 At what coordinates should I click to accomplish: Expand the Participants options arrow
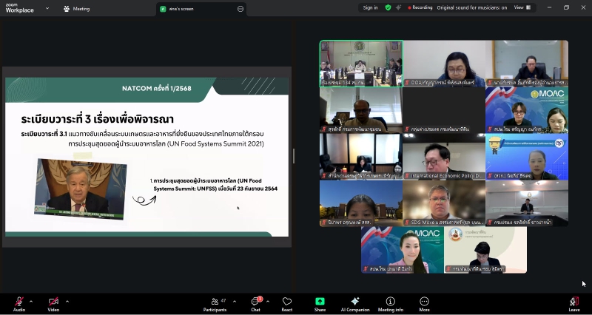click(x=235, y=301)
